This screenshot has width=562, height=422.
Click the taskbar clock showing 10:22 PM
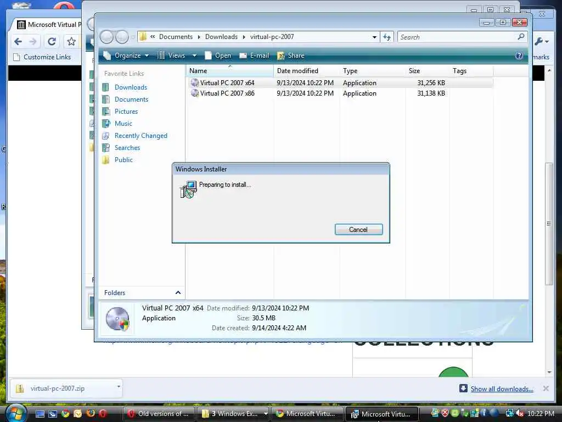point(541,414)
